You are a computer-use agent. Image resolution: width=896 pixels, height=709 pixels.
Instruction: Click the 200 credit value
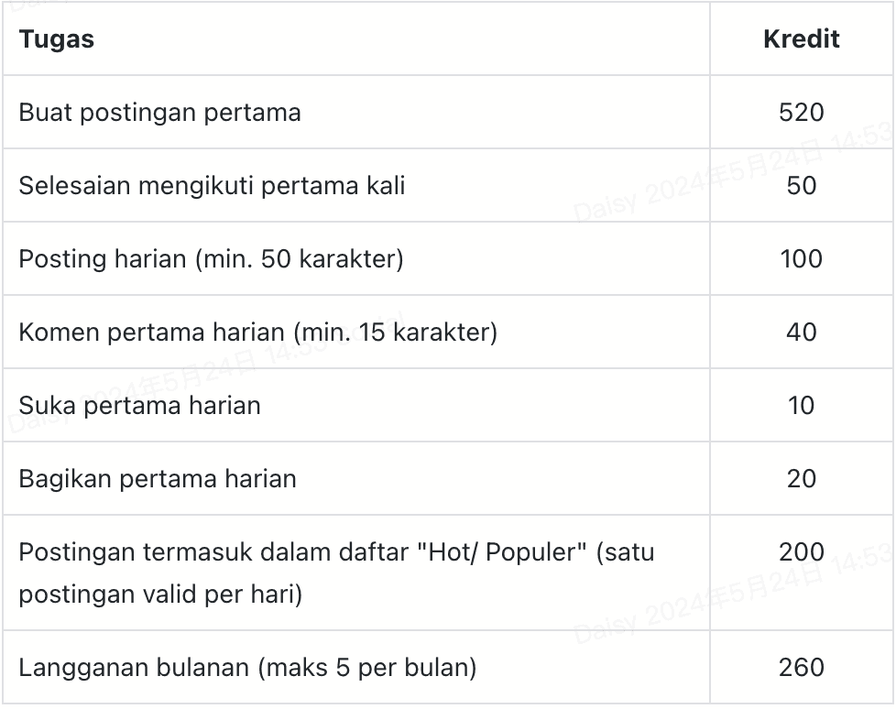[x=801, y=552]
